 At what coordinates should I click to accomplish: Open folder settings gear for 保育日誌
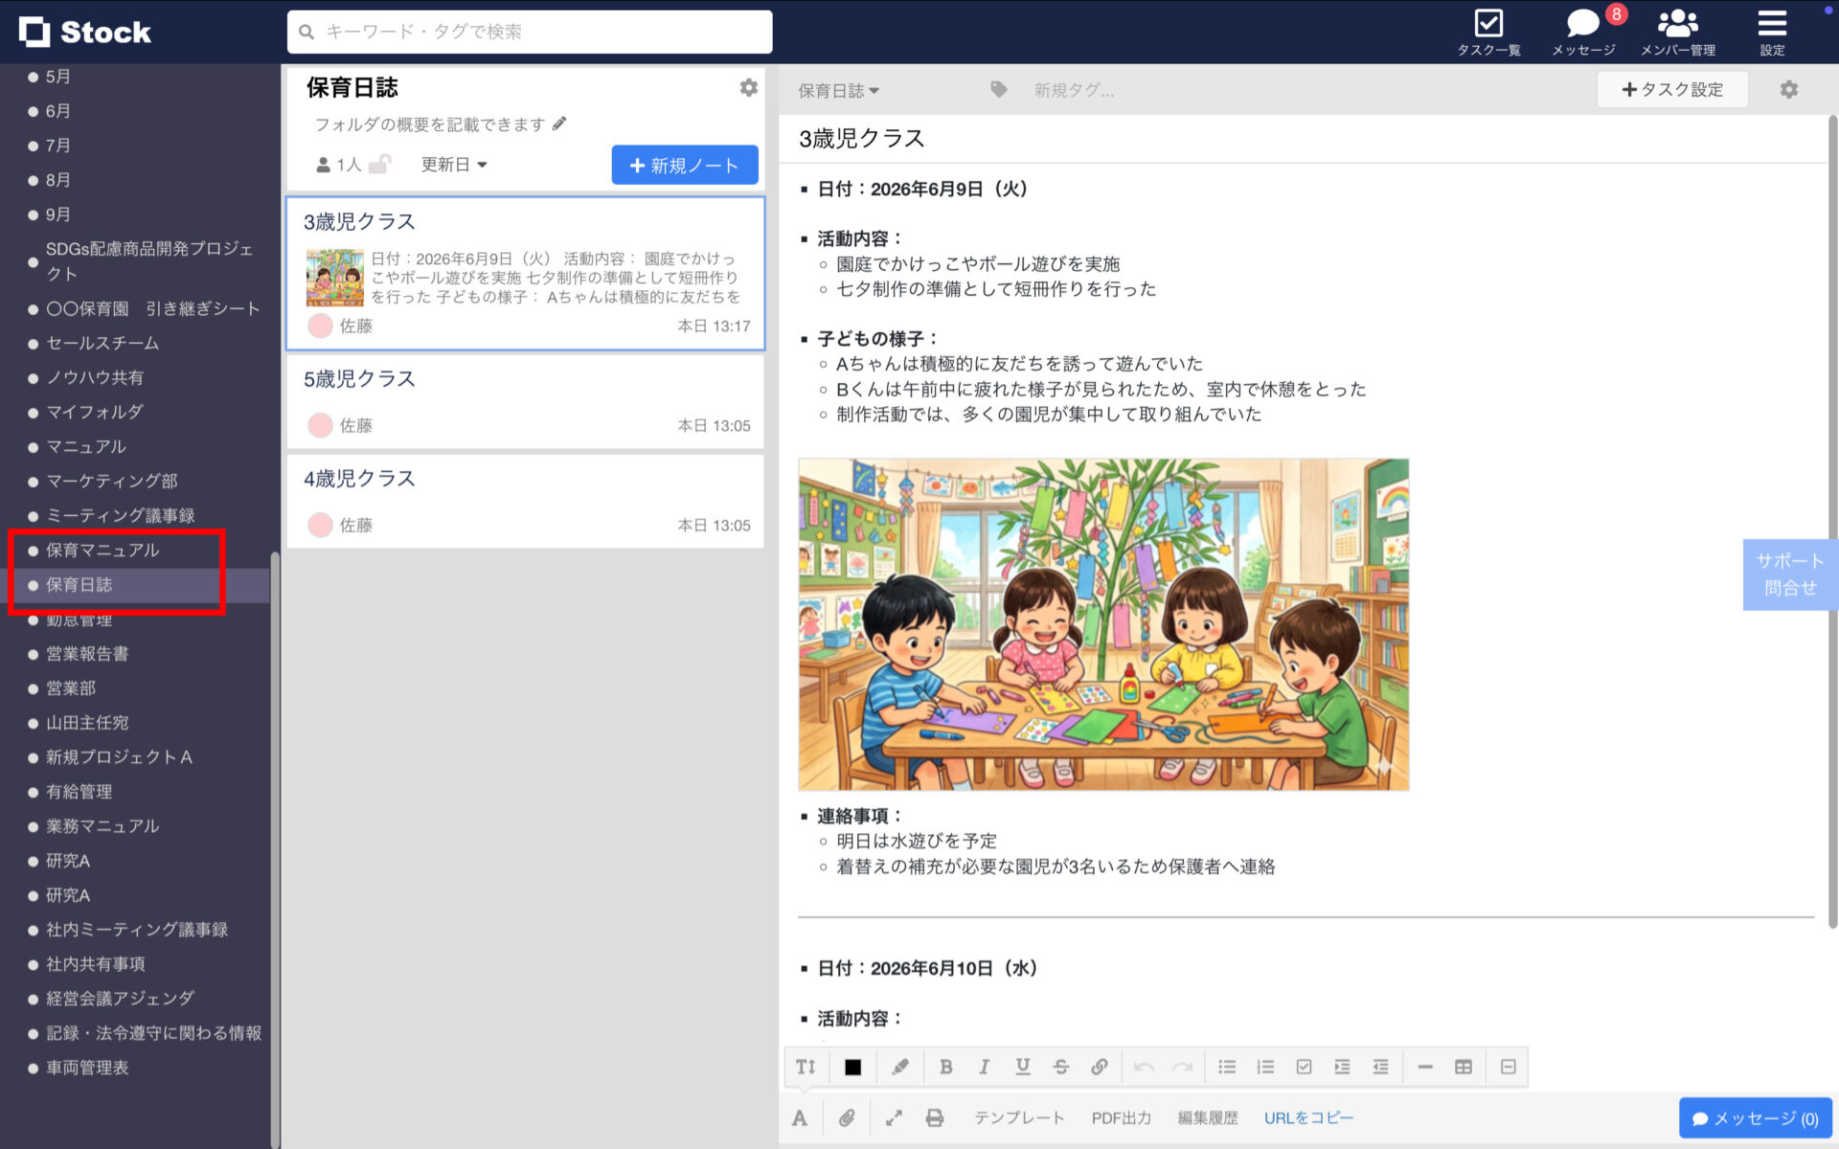point(748,88)
